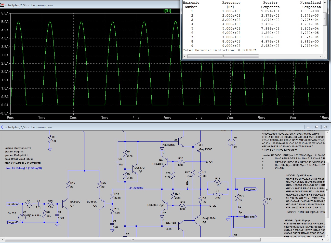Click right arrow of Fourier popup horizontal scrollbar
331x243 pixels.
321,56
